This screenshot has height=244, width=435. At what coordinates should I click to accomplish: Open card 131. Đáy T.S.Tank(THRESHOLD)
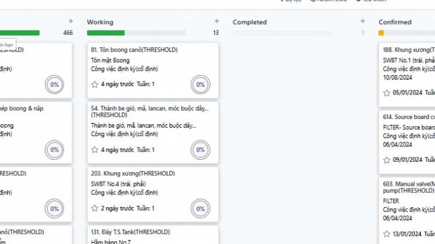tap(130, 232)
